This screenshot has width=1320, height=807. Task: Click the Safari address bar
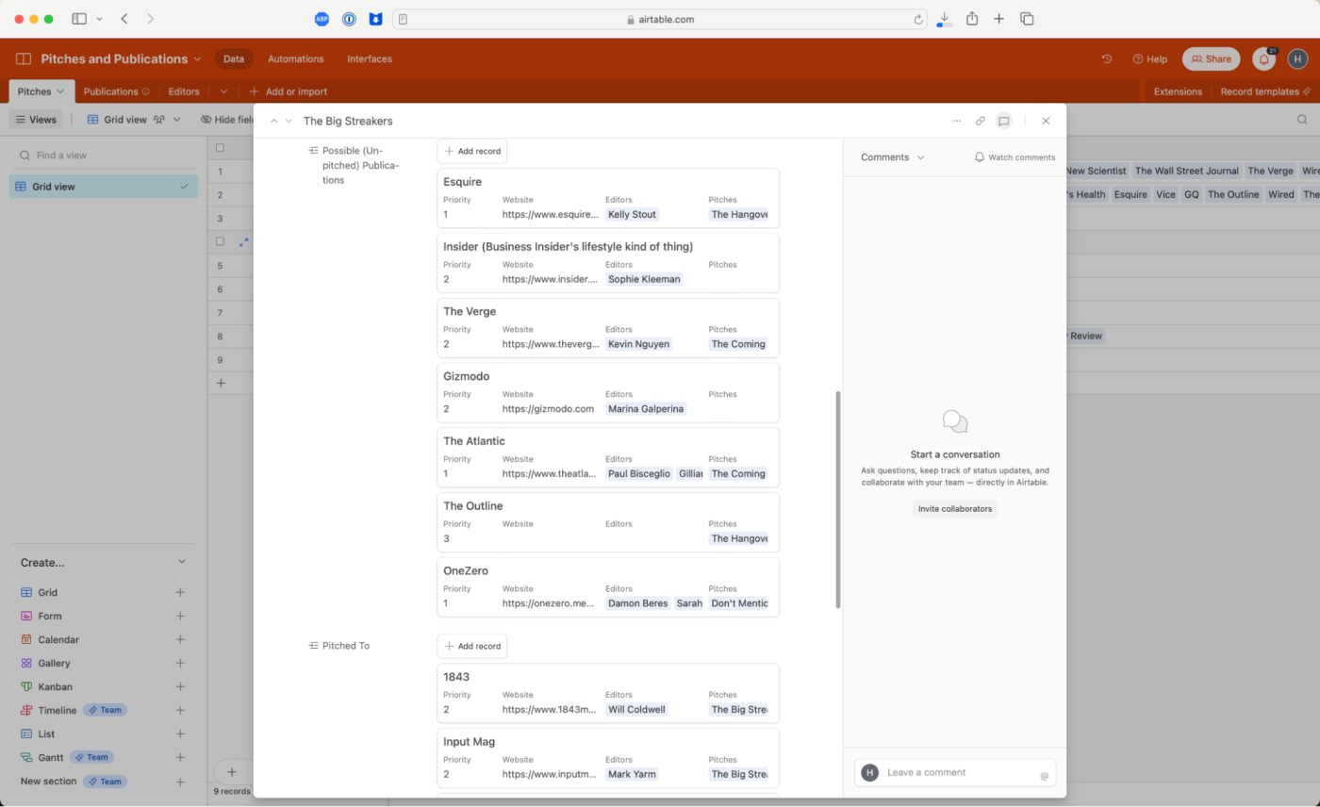point(661,19)
